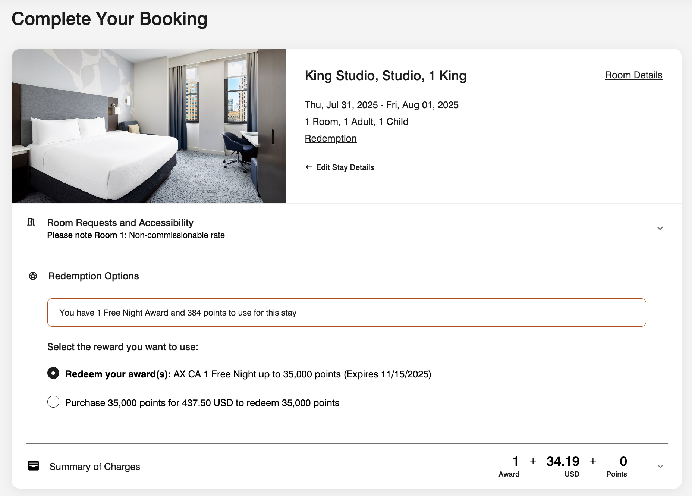Screen dimensions: 692x496
Task: Click the 1 Award summary value
Action: (516, 461)
